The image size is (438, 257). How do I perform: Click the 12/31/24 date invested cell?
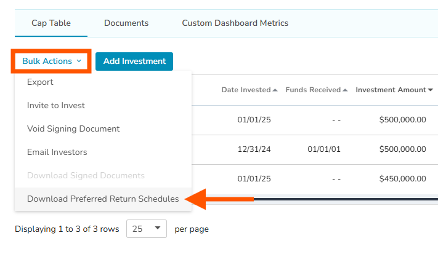[x=254, y=149]
